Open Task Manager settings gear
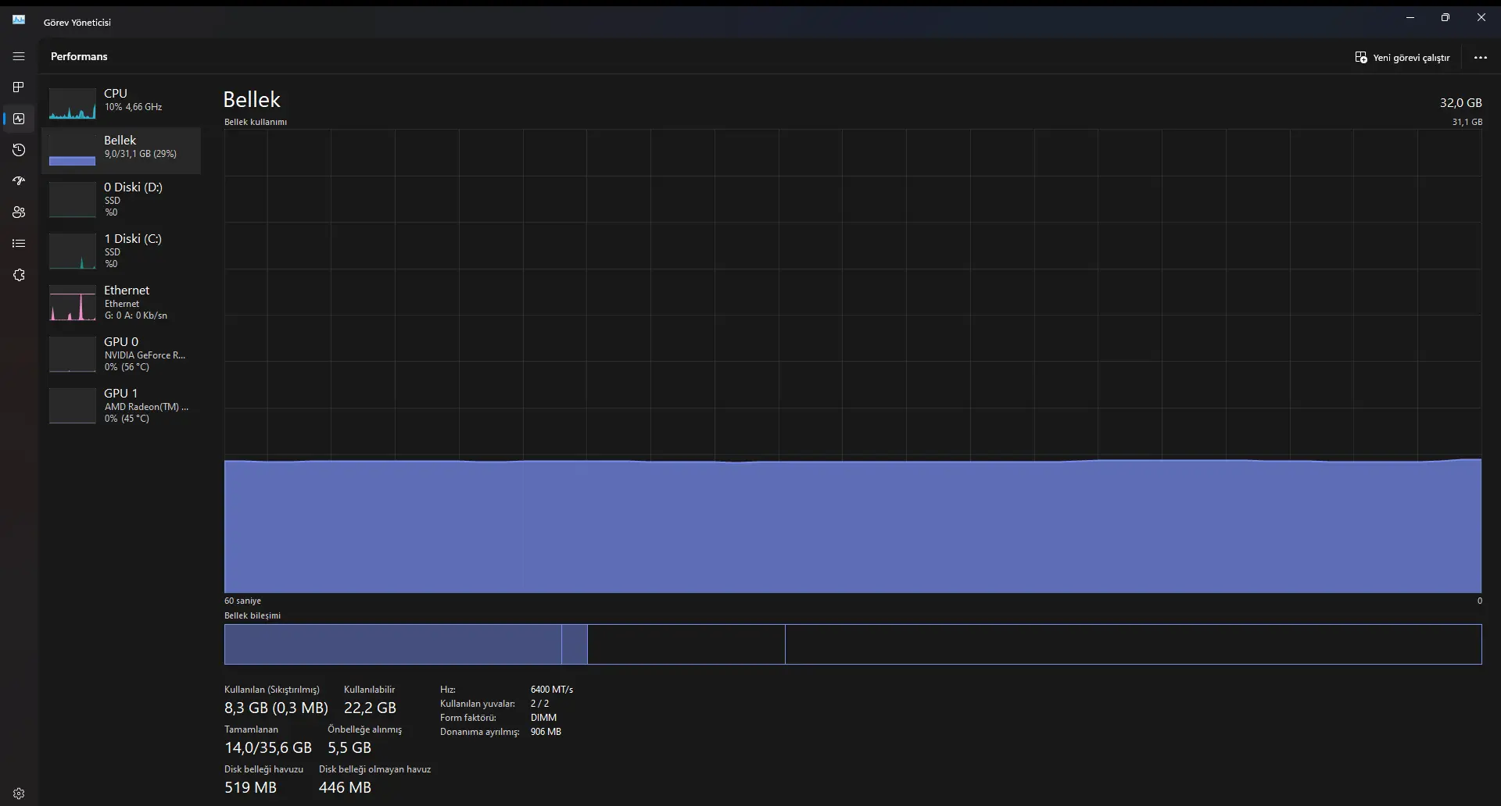 19,793
